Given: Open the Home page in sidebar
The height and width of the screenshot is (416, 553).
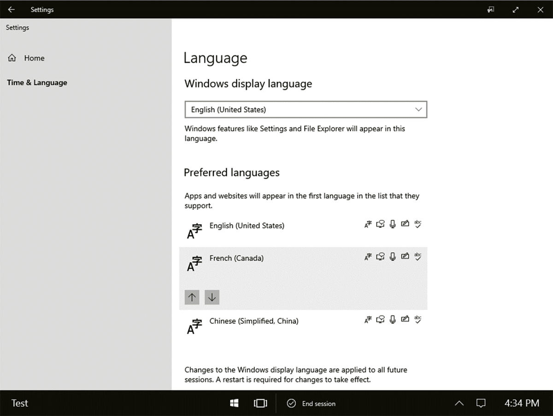Looking at the screenshot, I should coord(26,58).
